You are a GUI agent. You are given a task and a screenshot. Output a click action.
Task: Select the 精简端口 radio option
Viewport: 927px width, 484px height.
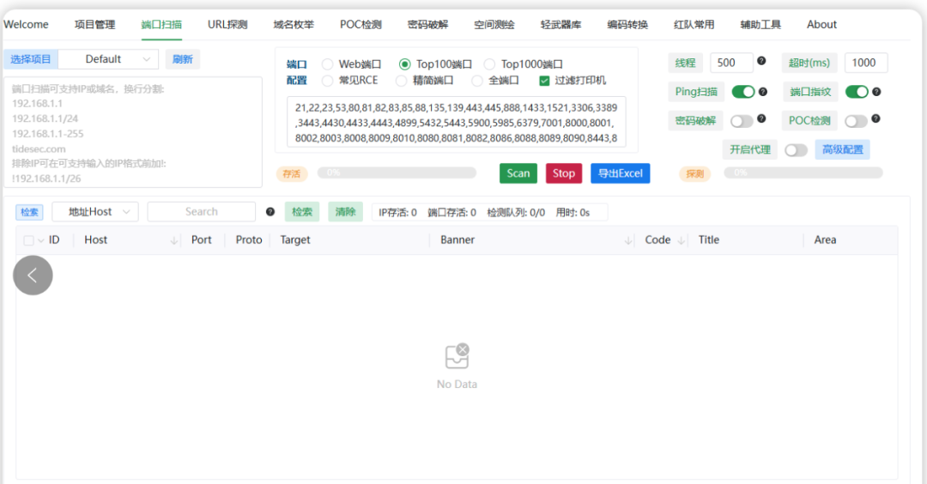click(402, 81)
